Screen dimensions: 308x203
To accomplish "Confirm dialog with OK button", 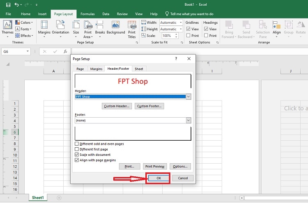I will pyautogui.click(x=159, y=178).
